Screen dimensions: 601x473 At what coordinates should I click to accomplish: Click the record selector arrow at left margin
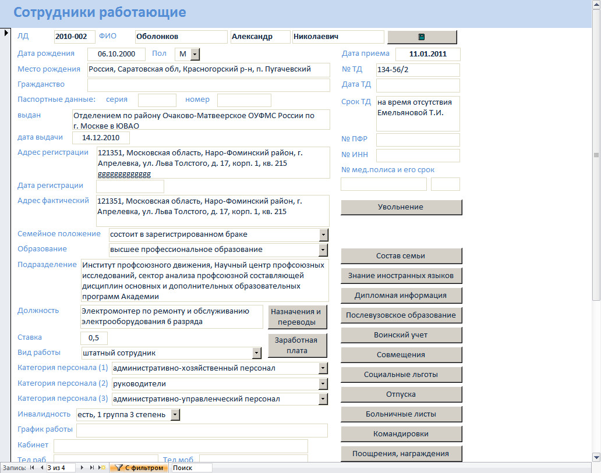[x=6, y=33]
